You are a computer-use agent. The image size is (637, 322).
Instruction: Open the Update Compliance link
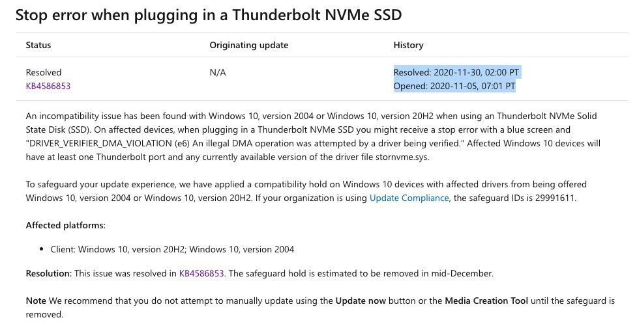409,198
